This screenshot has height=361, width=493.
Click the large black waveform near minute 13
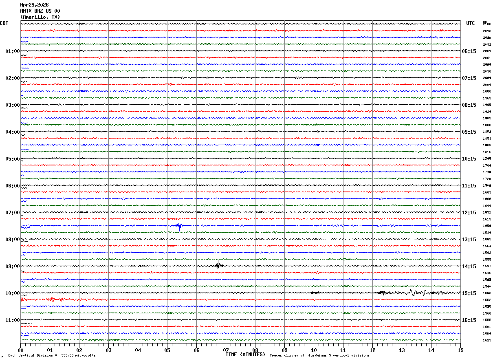(412, 293)
